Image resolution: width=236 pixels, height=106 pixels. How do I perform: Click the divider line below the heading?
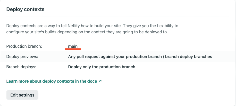[118, 16]
